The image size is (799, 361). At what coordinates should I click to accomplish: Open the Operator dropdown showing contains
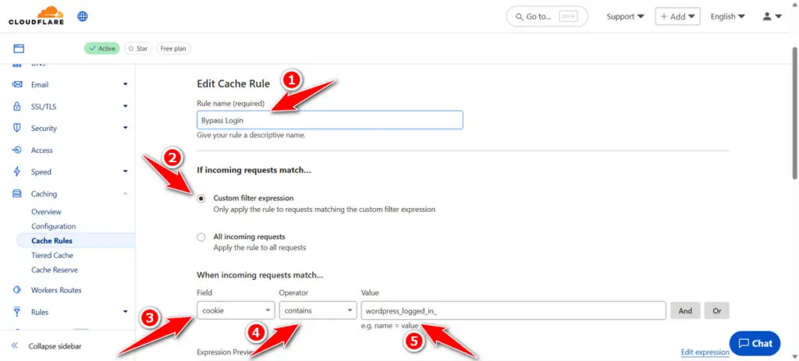pos(317,310)
